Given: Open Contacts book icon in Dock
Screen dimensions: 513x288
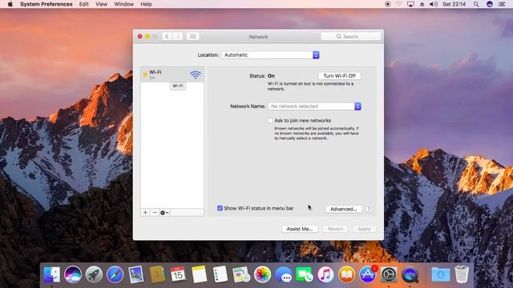Looking at the screenshot, I should pos(157,274).
